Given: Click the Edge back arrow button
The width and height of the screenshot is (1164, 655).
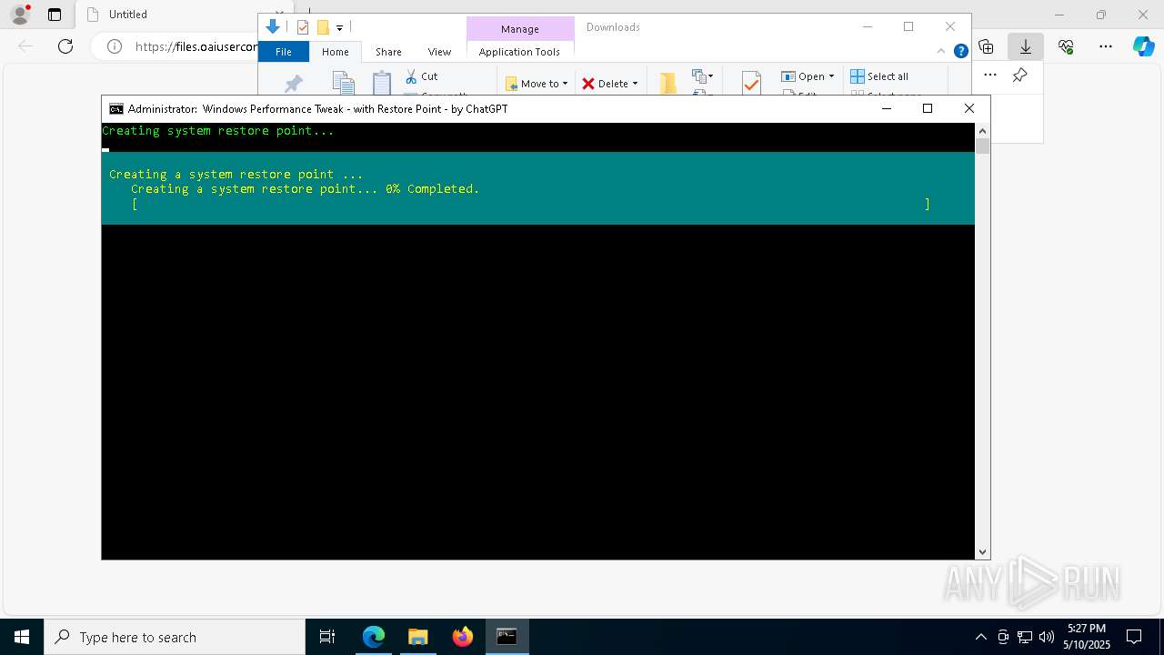Looking at the screenshot, I should click(25, 46).
